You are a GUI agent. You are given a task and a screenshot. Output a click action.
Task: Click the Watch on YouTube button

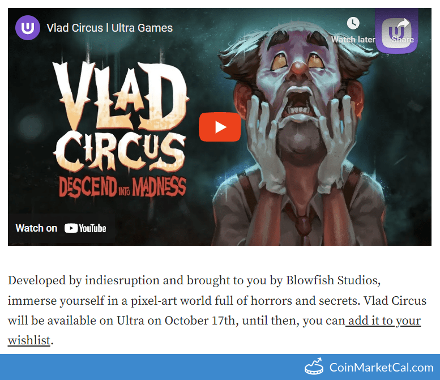click(61, 228)
